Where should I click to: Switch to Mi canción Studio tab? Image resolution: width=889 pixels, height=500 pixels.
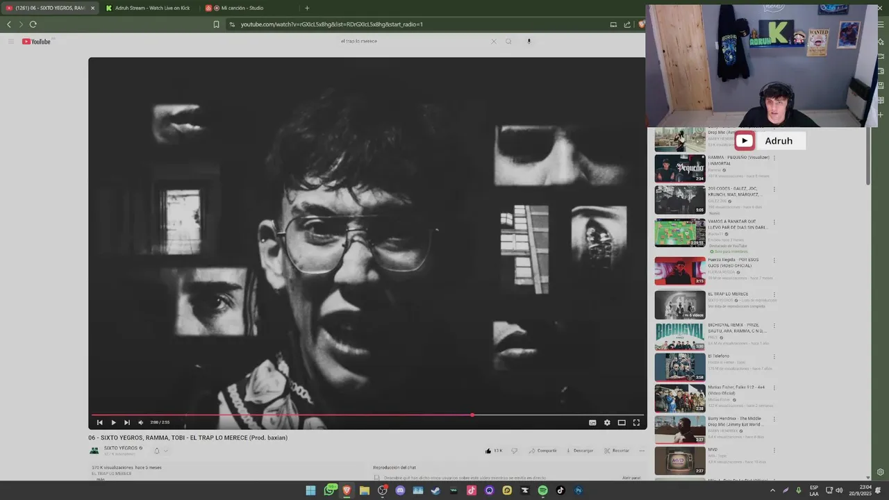pos(240,8)
